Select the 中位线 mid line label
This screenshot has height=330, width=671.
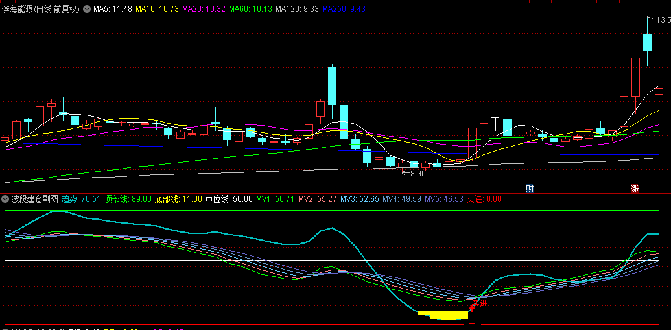229,199
